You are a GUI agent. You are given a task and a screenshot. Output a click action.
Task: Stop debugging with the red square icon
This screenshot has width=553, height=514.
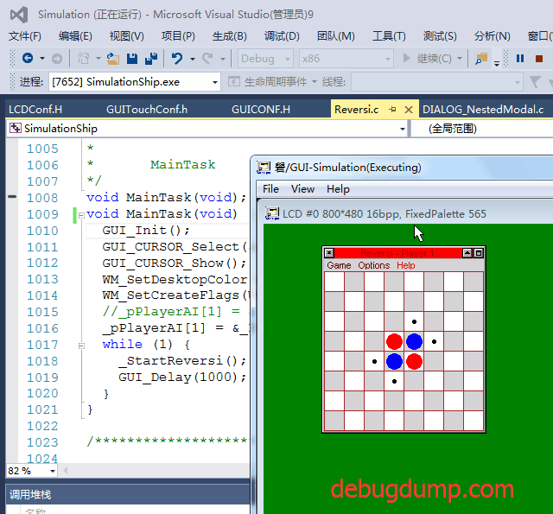(x=538, y=59)
